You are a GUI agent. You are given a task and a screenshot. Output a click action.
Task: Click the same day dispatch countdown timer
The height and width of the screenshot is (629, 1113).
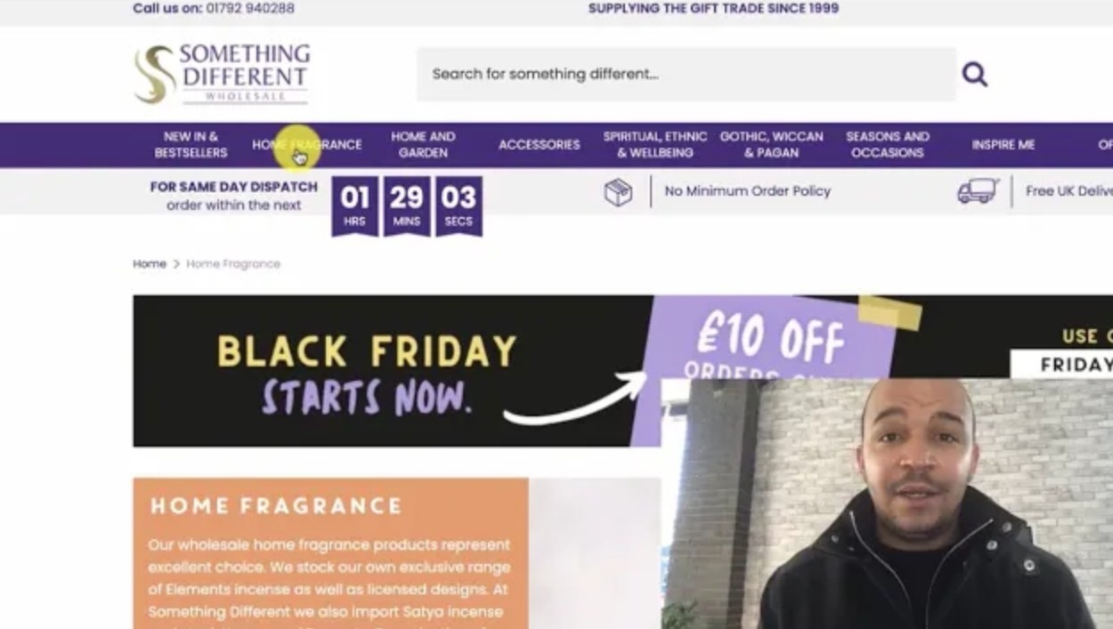[407, 206]
